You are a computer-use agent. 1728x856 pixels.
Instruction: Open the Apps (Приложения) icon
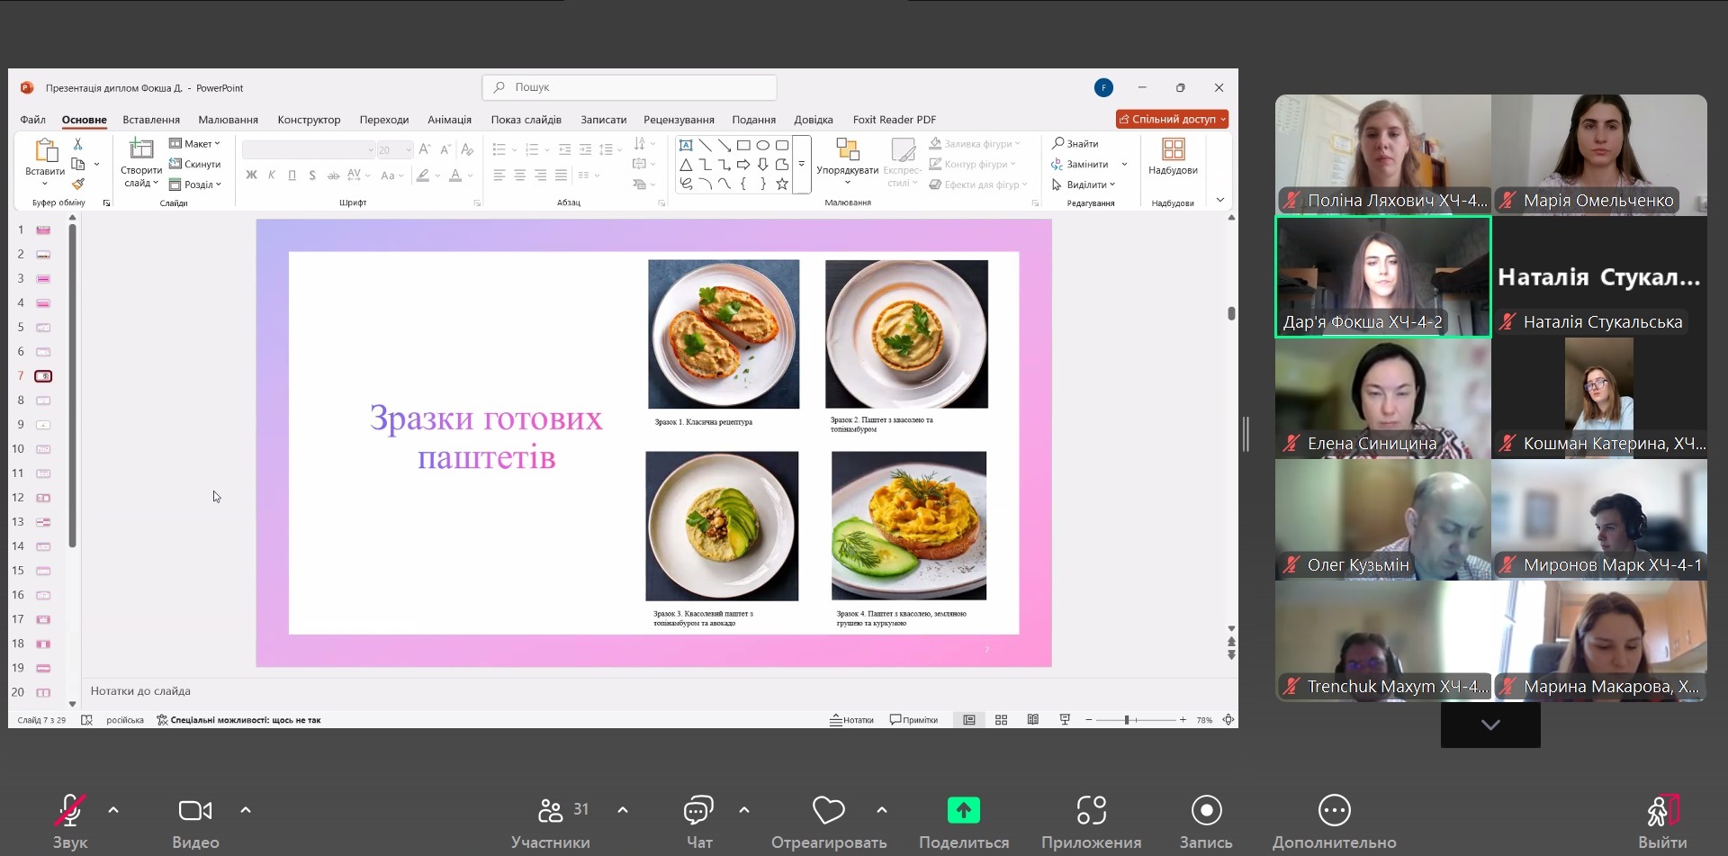pyautogui.click(x=1091, y=811)
